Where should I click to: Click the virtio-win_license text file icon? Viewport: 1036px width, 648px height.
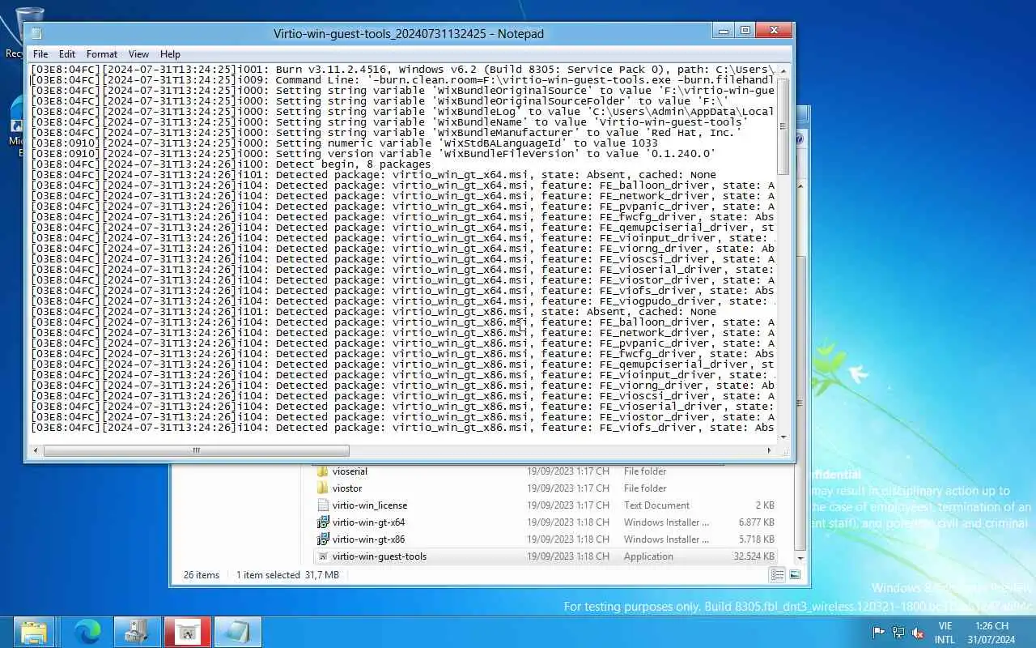point(323,505)
